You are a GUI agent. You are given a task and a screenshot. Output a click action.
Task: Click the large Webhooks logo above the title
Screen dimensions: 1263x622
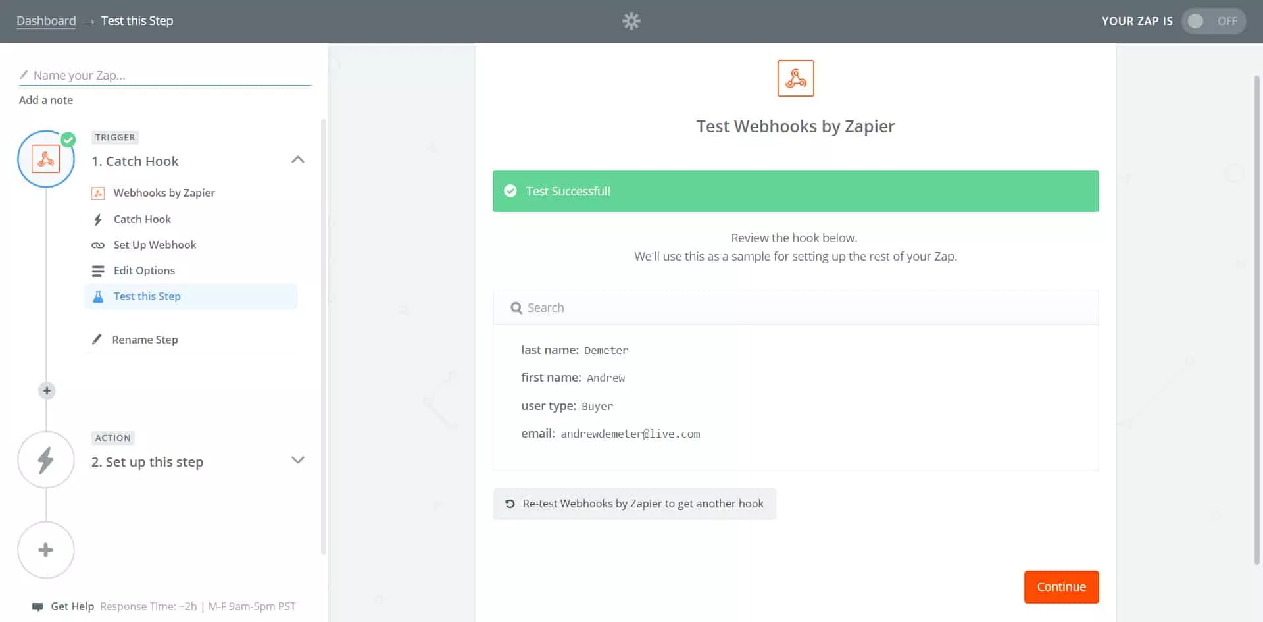coord(795,78)
